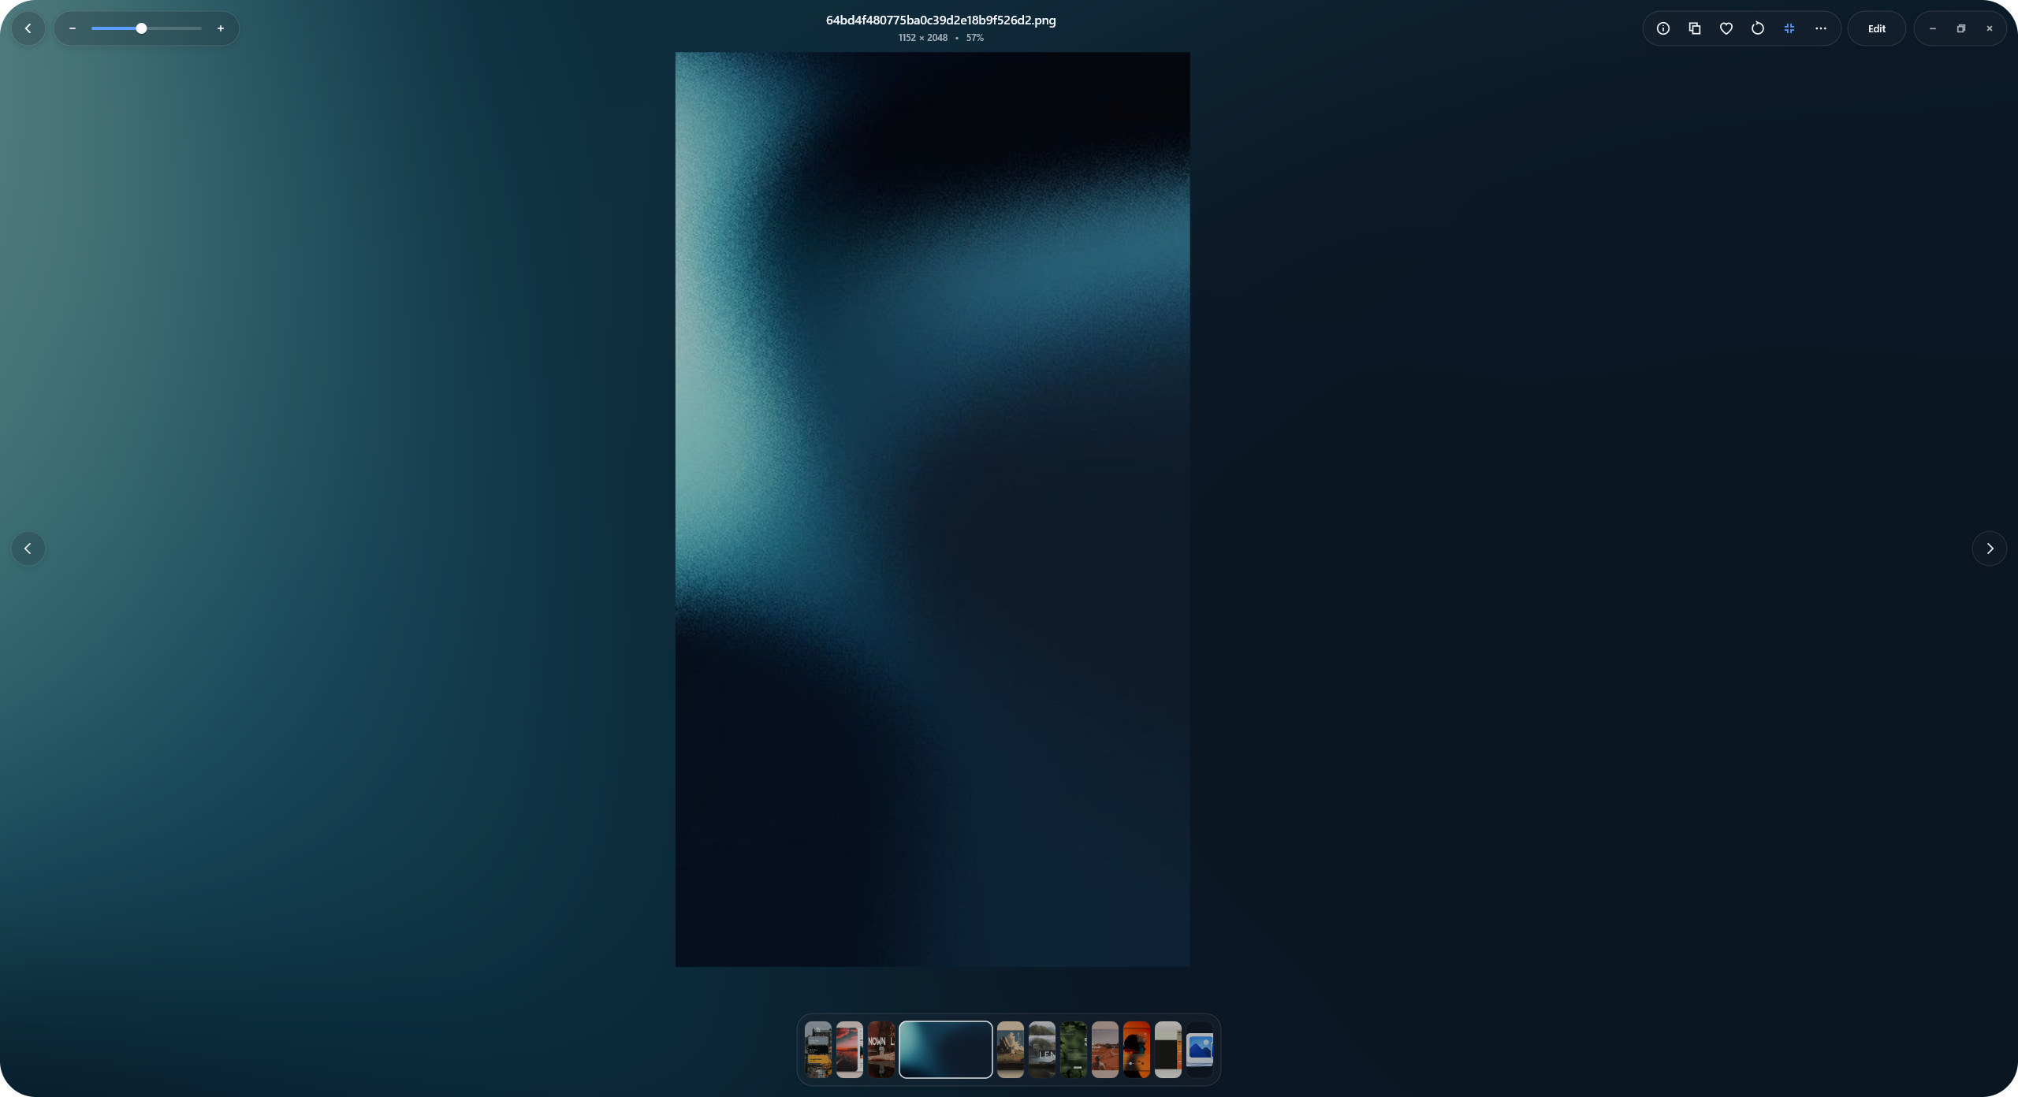Screen dimensions: 2018x1097
Task: Close the photo viewer window
Action: point(1990,28)
